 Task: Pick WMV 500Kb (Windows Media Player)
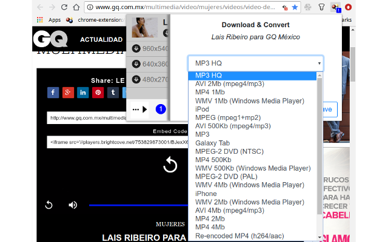(252, 168)
